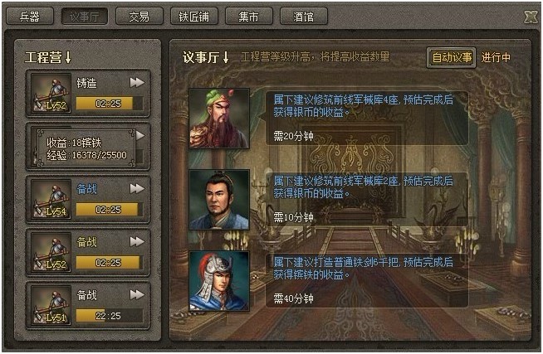Speed up the Lv54 备战 task arrow
The height and width of the screenshot is (354, 543).
[137, 189]
